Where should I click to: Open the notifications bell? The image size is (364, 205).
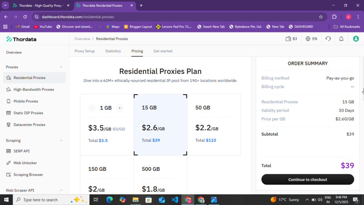[x=341, y=38]
